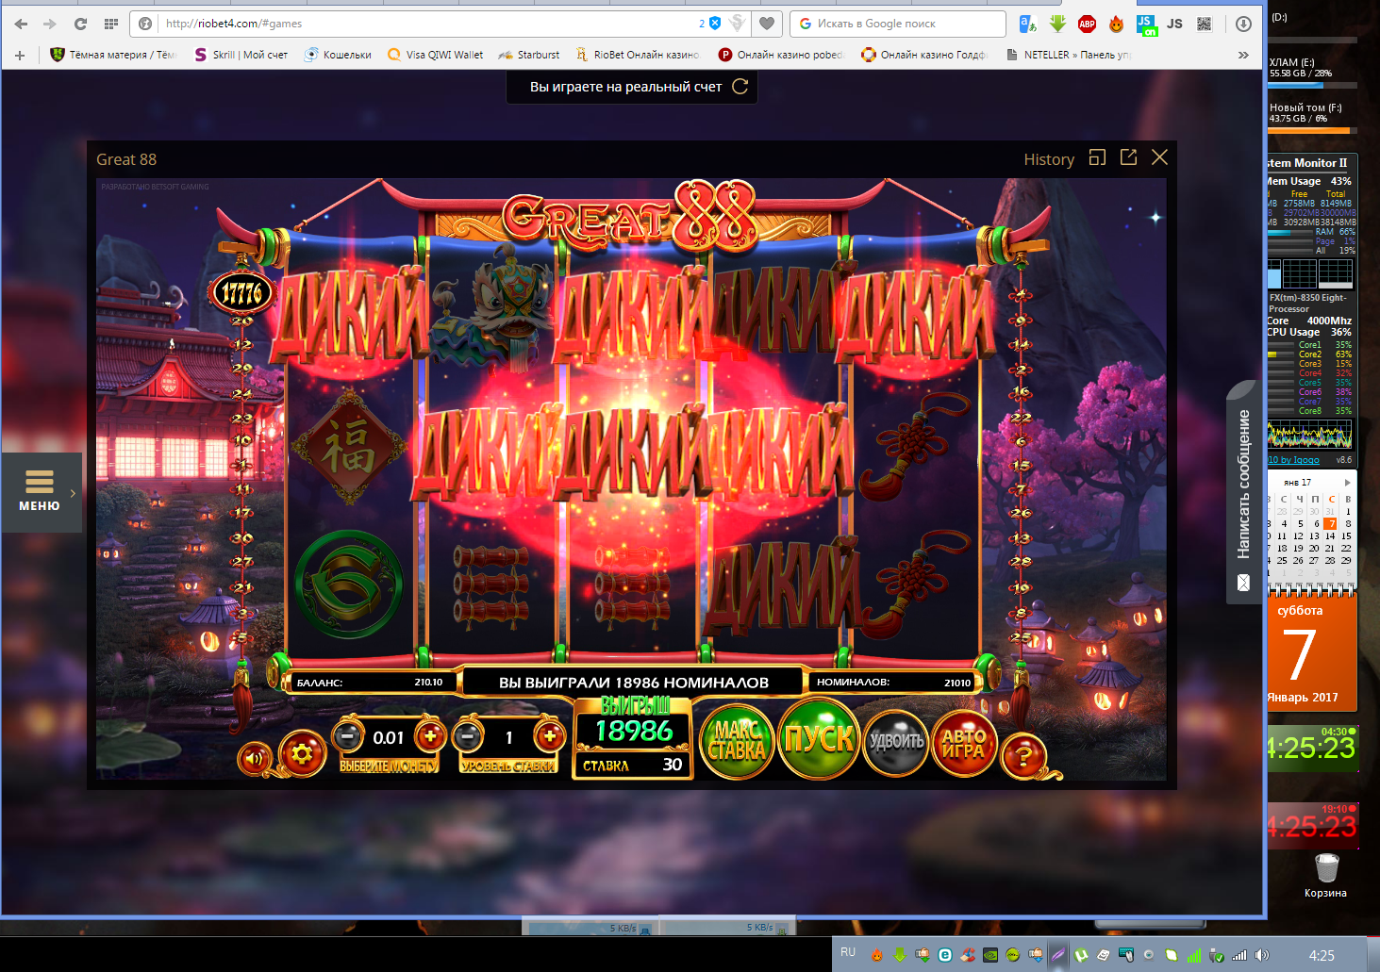This screenshot has height=972, width=1380.
Task: Open game settings gear icon
Action: tap(302, 754)
